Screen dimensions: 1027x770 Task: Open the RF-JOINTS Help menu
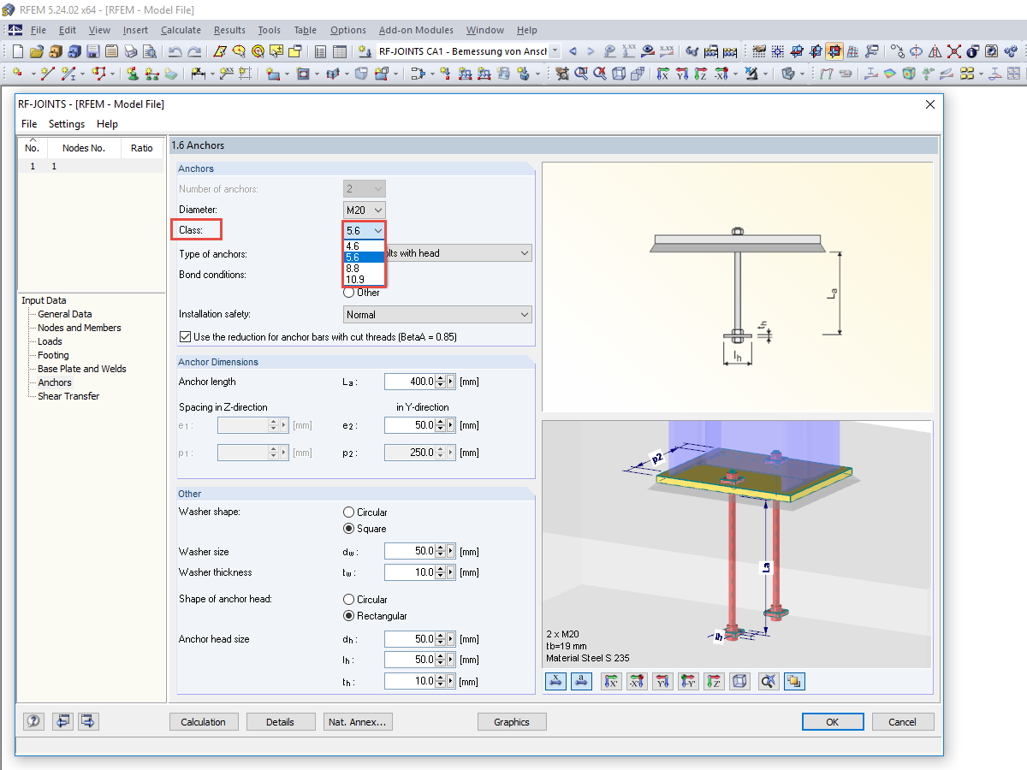pos(107,124)
